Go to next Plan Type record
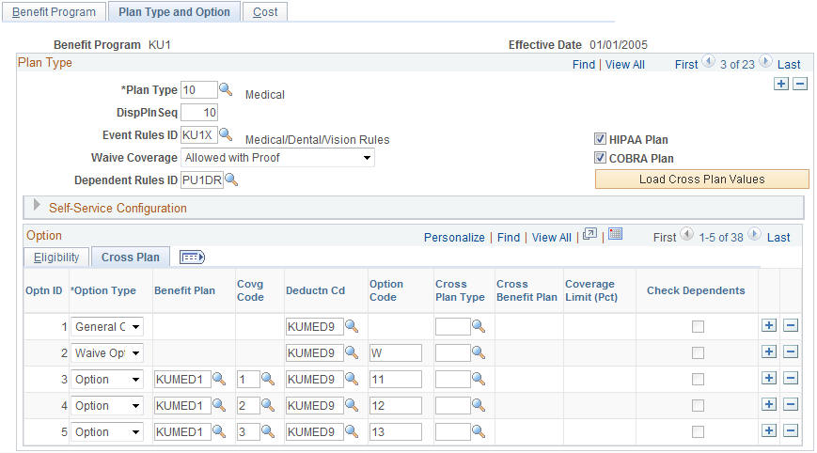817x453 pixels. pyautogui.click(x=765, y=61)
